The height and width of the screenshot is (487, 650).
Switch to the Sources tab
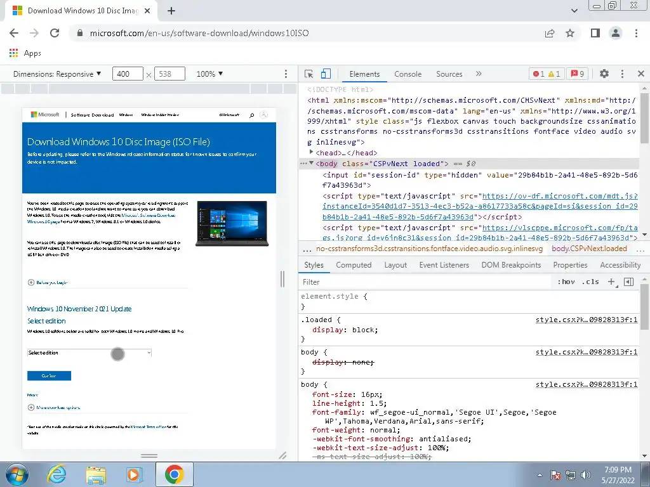(449, 74)
